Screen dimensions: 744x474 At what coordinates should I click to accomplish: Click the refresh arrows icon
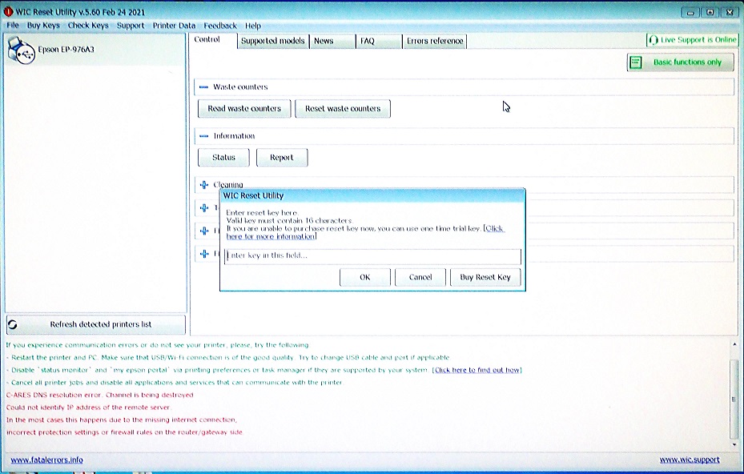(13, 324)
